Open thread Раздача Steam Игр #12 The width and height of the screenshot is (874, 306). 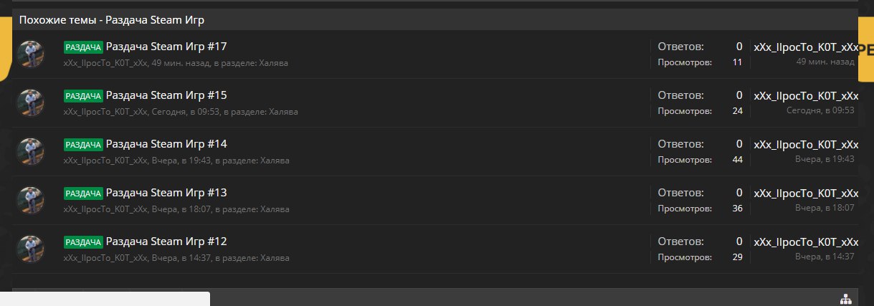[x=166, y=242]
